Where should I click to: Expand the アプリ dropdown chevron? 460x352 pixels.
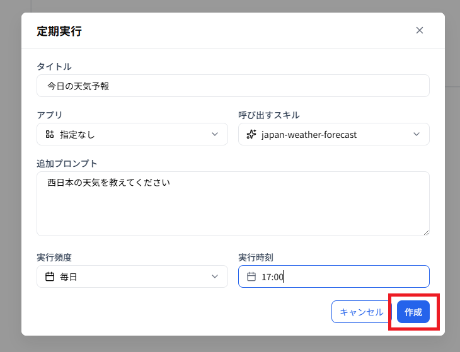tap(215, 134)
